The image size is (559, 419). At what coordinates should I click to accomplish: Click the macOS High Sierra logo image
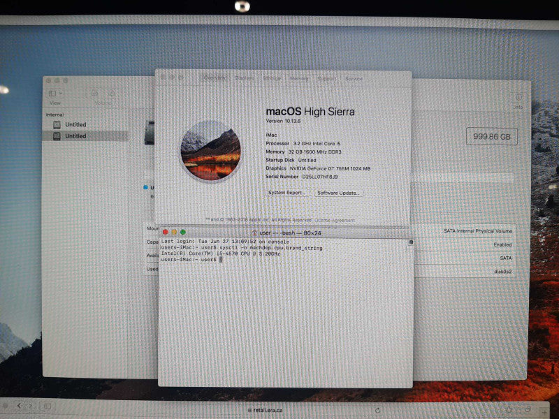pos(210,150)
